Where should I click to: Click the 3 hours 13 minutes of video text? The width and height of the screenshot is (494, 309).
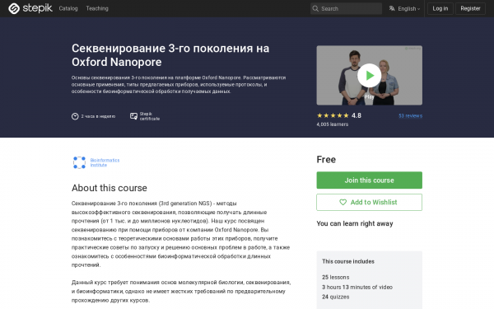click(x=357, y=288)
